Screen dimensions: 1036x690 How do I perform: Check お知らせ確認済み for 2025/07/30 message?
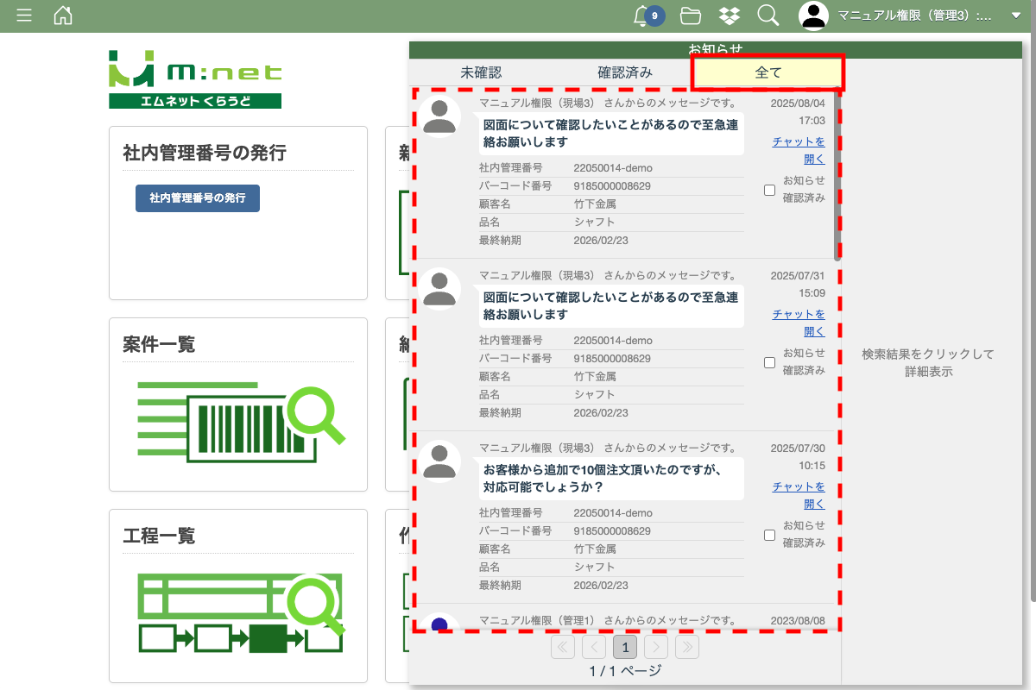[769, 536]
